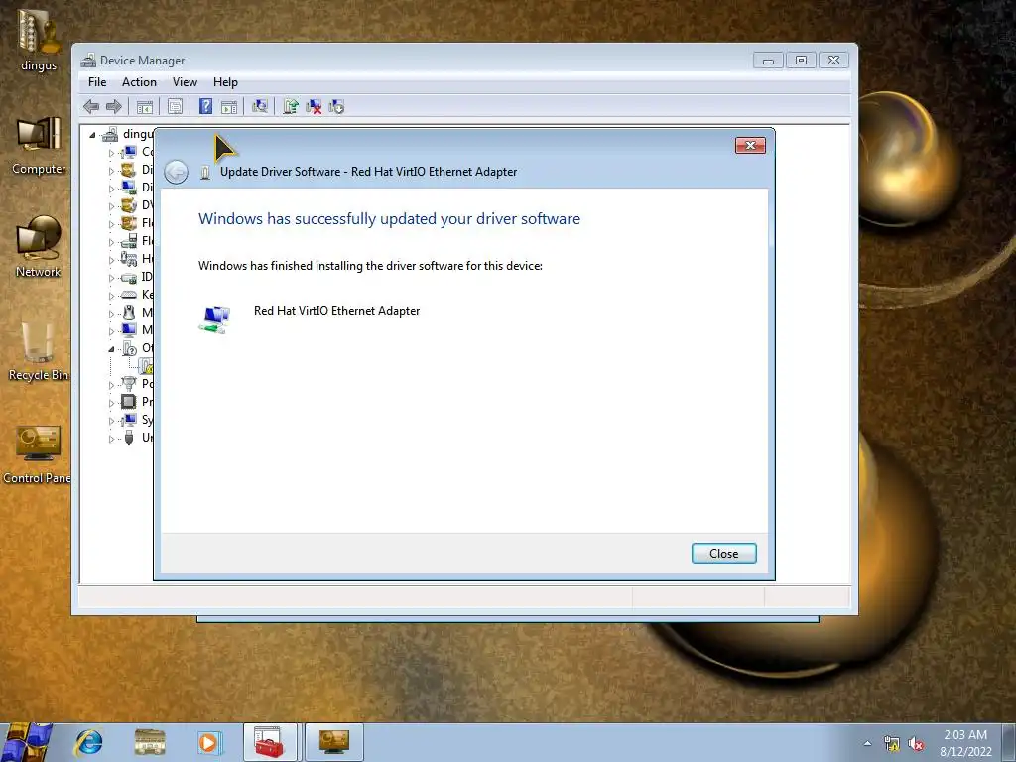
Task: Click the muted volume tray icon
Action: pos(916,744)
